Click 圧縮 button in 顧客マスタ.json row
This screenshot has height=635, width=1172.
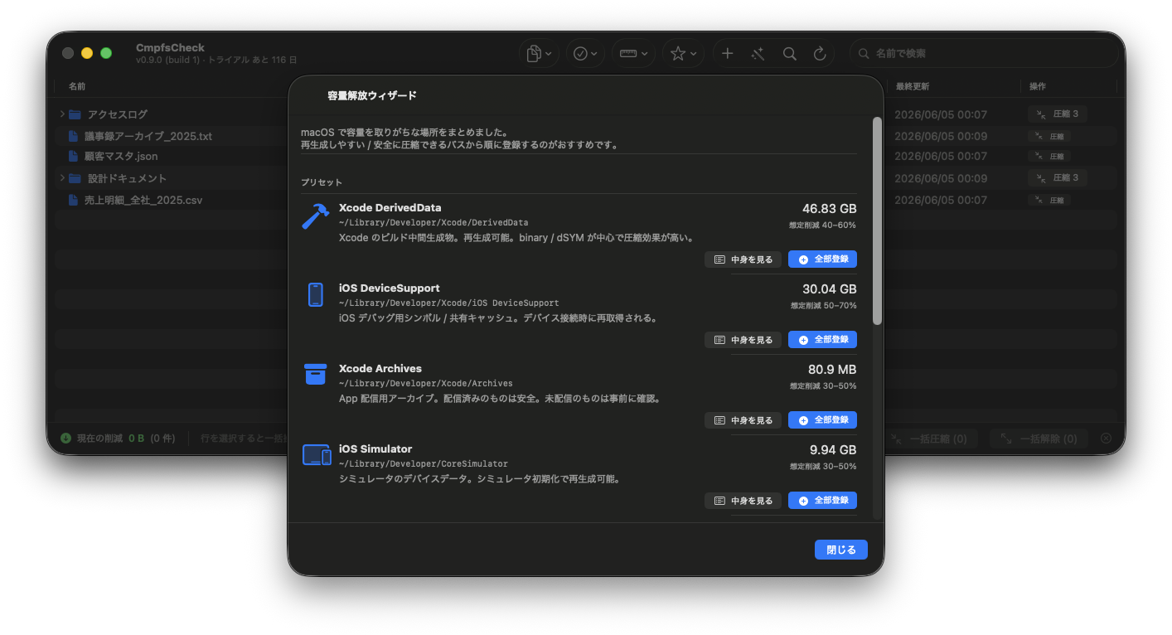pyautogui.click(x=1049, y=156)
